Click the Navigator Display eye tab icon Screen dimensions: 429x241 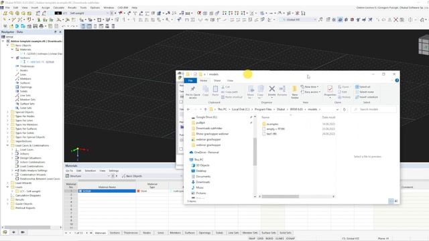13,232
